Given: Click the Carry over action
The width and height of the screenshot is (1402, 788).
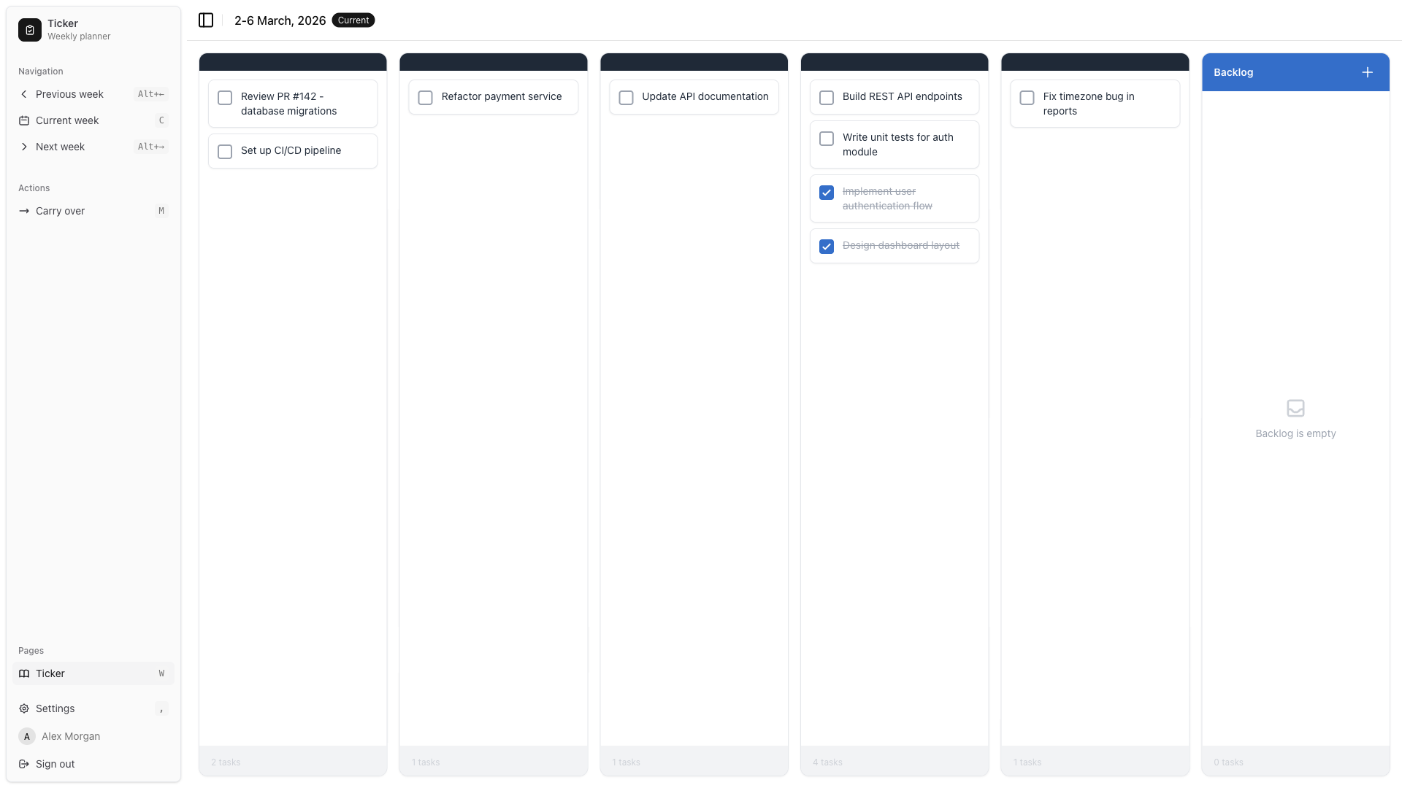Looking at the screenshot, I should (x=59, y=211).
